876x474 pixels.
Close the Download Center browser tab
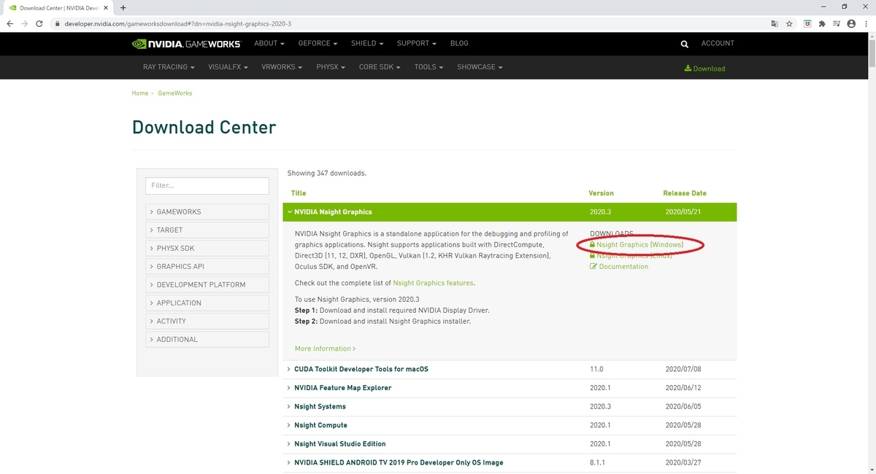pyautogui.click(x=106, y=7)
